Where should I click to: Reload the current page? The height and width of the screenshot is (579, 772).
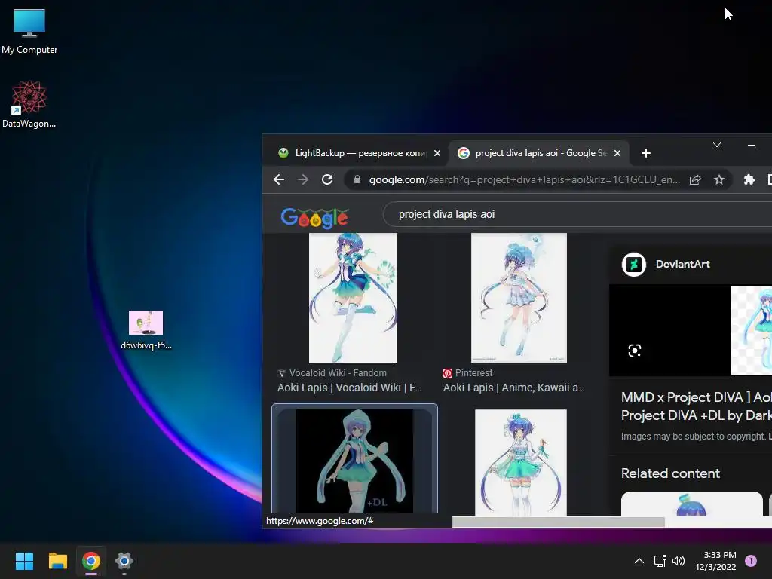pos(327,179)
